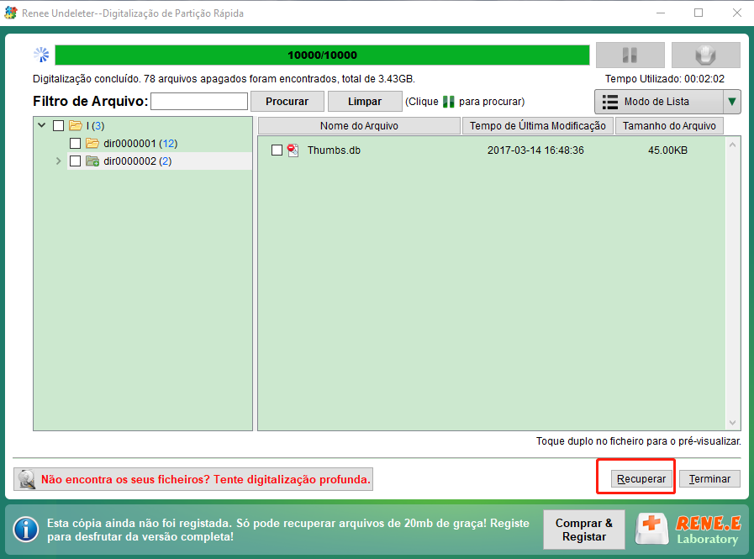Click the Renee Undeleter app icon in title bar
The width and height of the screenshot is (754, 559).
[x=11, y=13]
